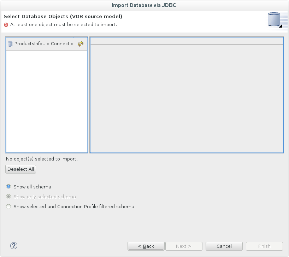Click the Finish button

coord(264,246)
